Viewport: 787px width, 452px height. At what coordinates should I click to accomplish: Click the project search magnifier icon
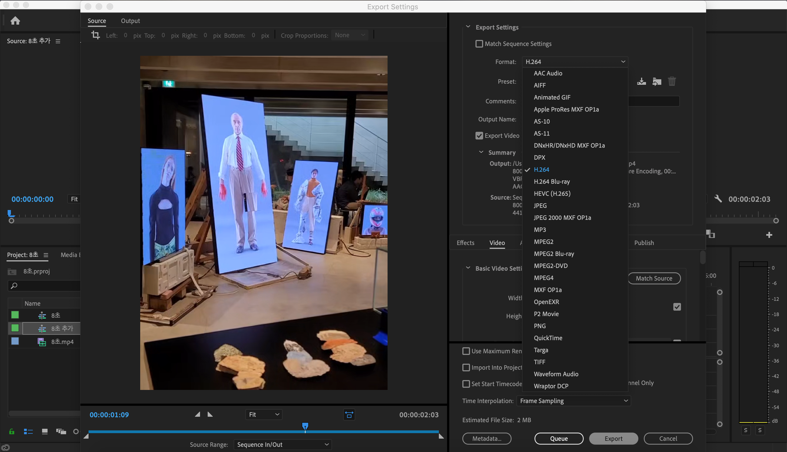pos(14,285)
